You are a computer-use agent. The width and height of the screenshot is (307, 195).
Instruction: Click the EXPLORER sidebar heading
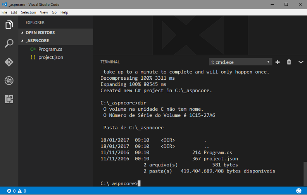tap(35, 22)
